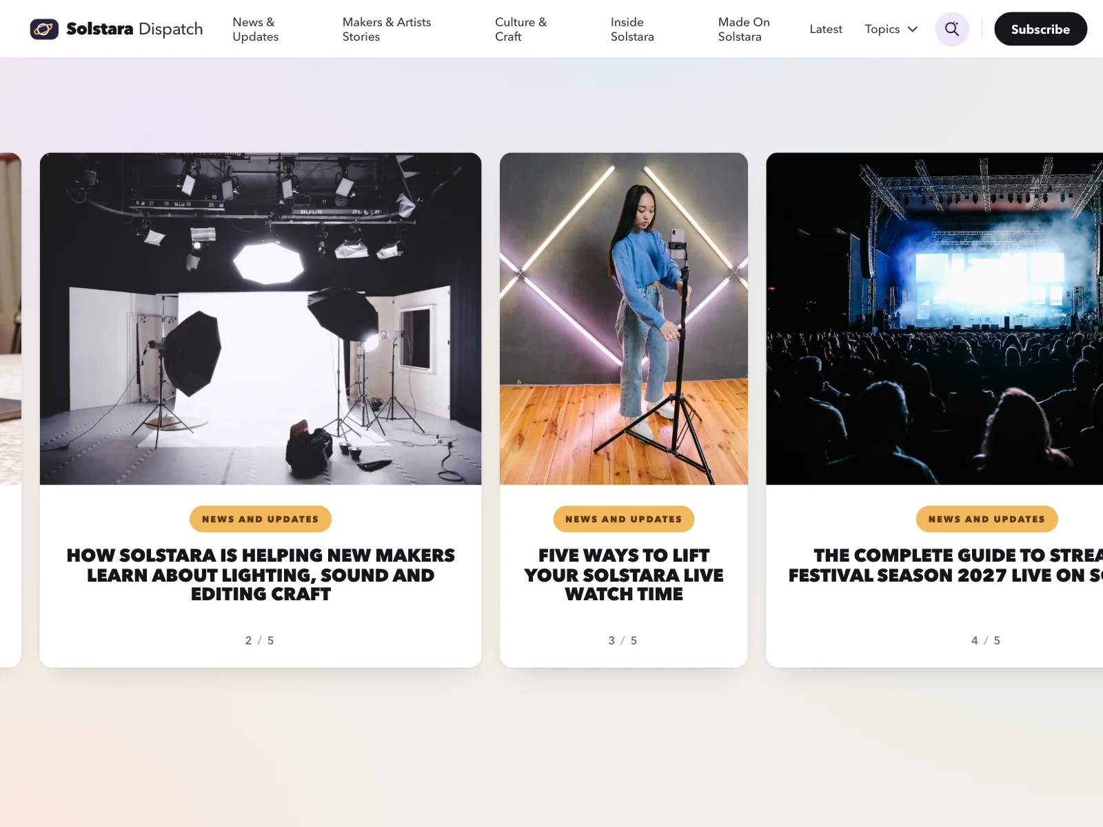Click the "2 / 5" slide counter
Viewport: 1103px width, 827px height.
pyautogui.click(x=260, y=640)
